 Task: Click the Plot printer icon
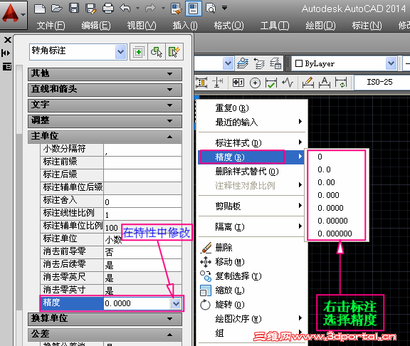108,9
